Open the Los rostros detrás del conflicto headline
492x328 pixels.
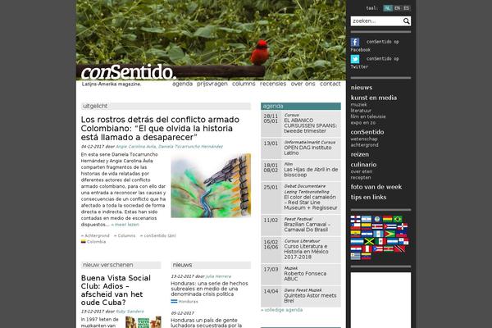click(x=160, y=129)
